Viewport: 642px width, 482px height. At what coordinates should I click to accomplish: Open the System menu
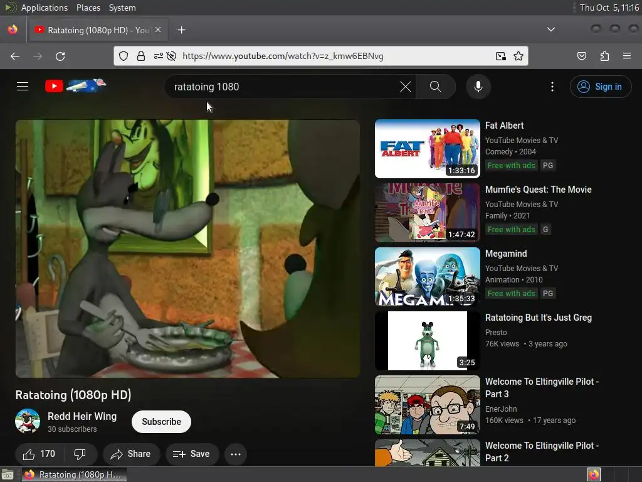(x=122, y=8)
